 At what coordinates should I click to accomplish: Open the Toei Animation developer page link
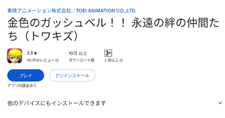point(72,11)
